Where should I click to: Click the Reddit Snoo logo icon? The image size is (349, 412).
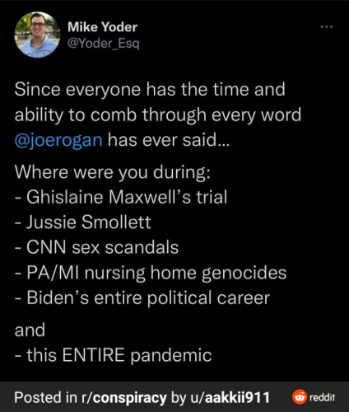[300, 397]
